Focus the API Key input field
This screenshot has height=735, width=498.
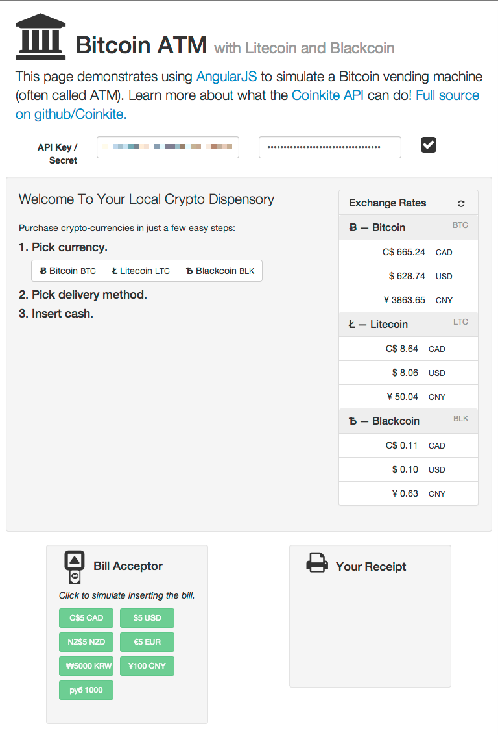tap(168, 147)
